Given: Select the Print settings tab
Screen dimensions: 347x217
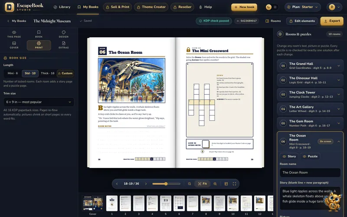Looking at the screenshot, I should pos(39,45).
